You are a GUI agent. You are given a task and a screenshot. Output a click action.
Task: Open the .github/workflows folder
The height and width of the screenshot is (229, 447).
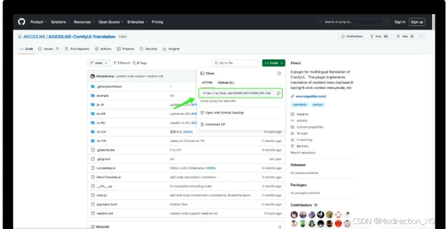[x=109, y=86]
